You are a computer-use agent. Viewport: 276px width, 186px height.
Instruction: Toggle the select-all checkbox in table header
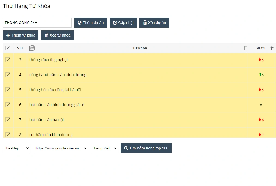tap(8, 48)
